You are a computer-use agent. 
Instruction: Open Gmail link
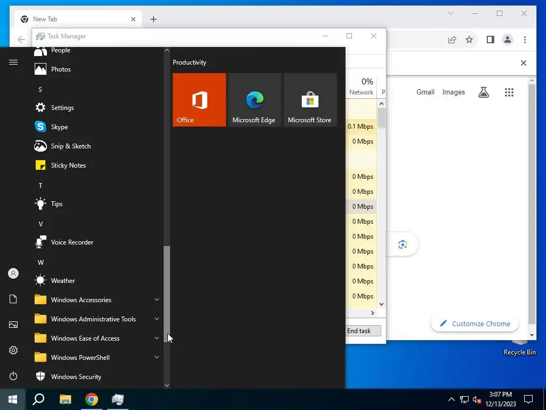tap(425, 92)
